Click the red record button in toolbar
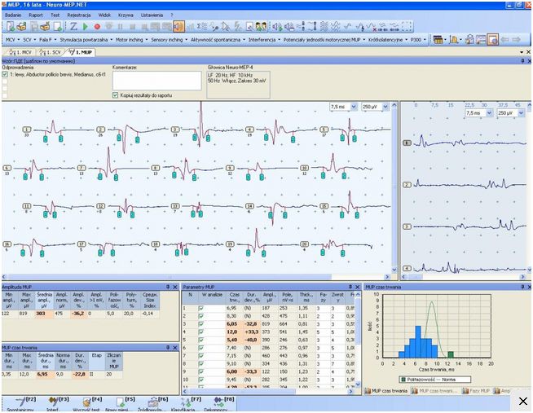The width and height of the screenshot is (533, 413). click(97, 27)
